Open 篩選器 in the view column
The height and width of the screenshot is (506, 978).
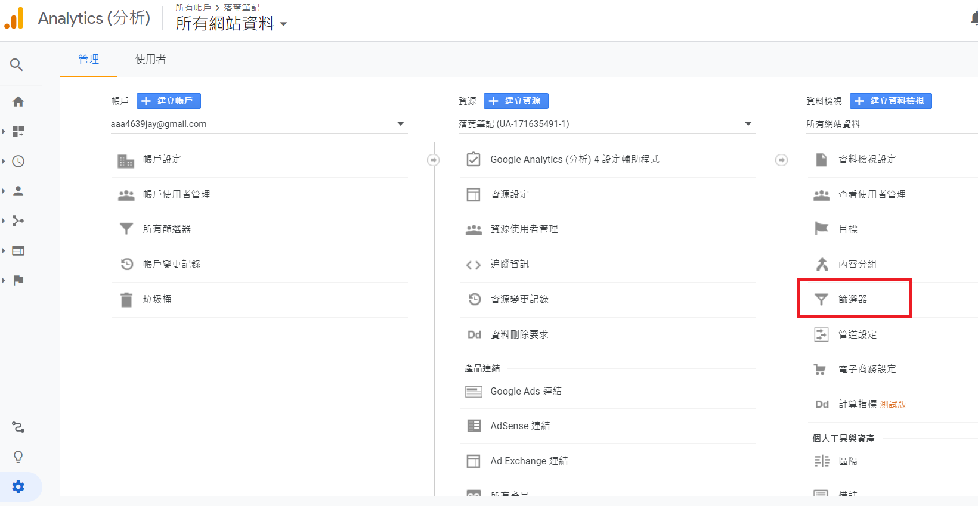(x=853, y=299)
